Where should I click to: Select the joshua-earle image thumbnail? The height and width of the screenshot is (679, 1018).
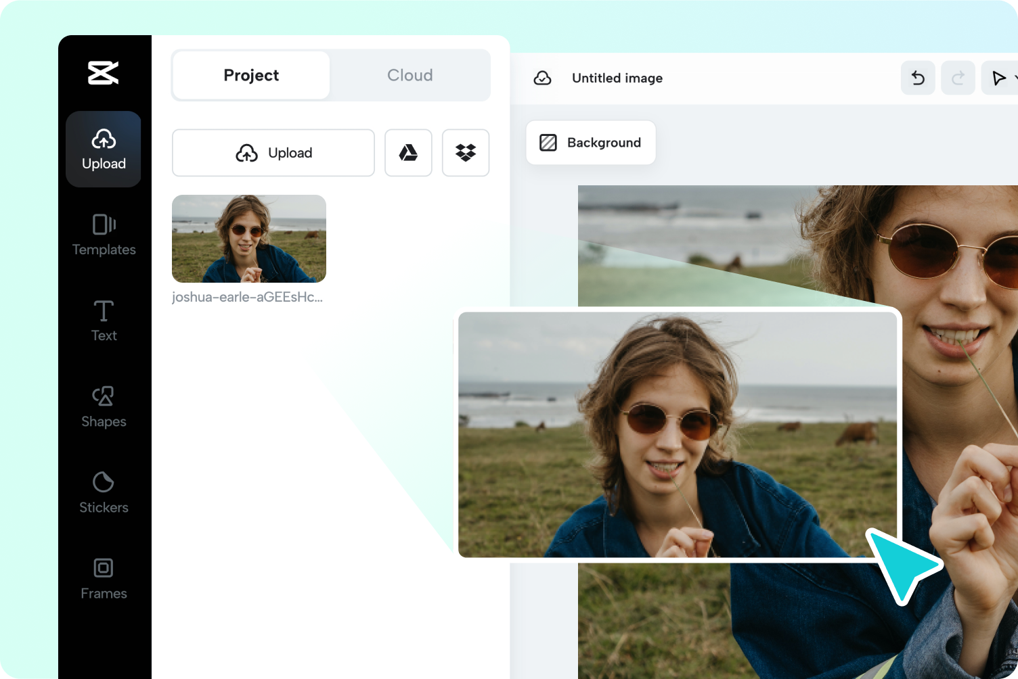248,238
